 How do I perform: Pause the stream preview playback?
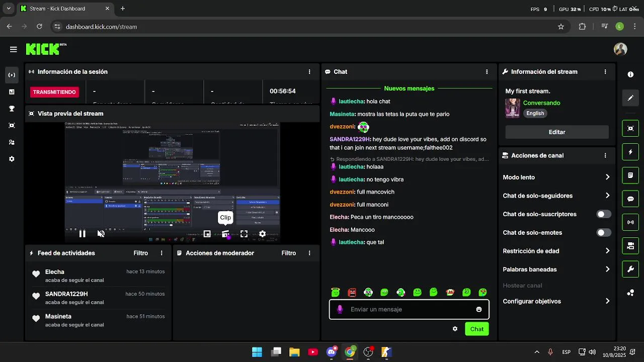click(x=83, y=234)
